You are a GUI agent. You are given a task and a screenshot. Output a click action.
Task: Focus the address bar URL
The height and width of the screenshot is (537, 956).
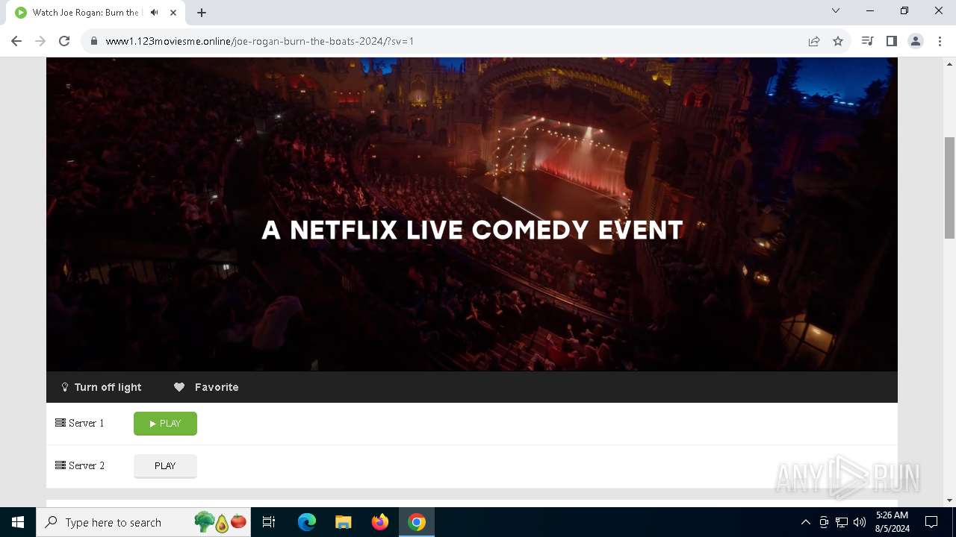[x=260, y=41]
